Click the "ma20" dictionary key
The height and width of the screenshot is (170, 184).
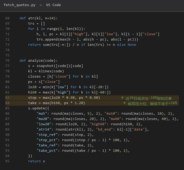pos(43,119)
